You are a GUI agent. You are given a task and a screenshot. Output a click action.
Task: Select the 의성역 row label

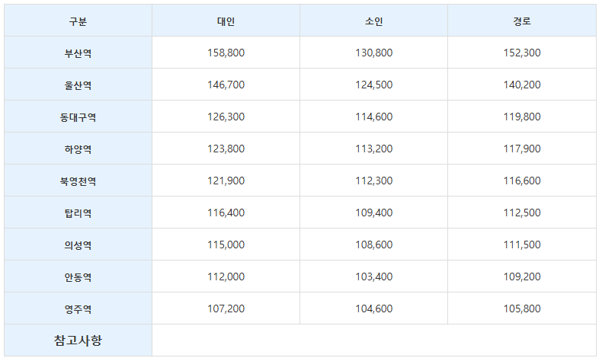pyautogui.click(x=78, y=245)
